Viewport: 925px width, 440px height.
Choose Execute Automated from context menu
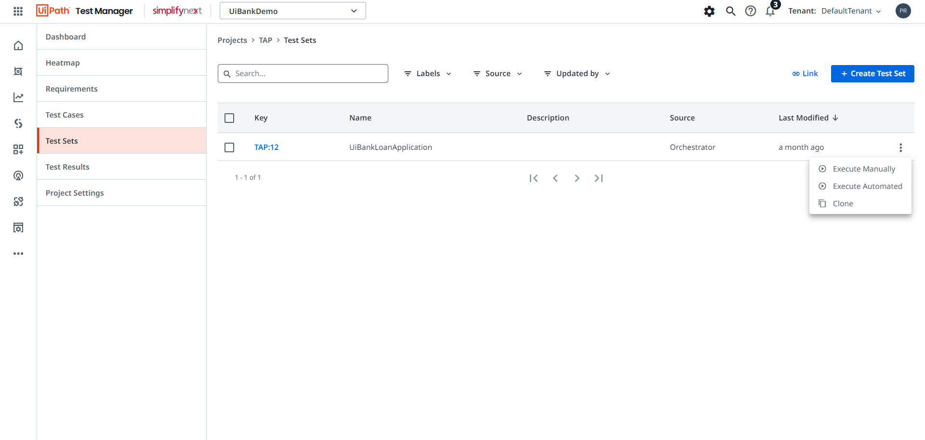pos(860,187)
